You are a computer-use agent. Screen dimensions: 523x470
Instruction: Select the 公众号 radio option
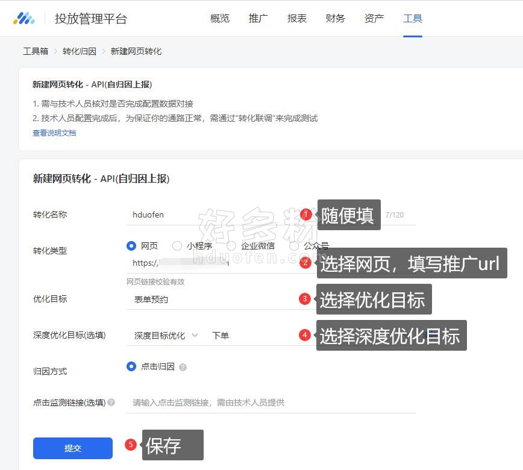294,246
